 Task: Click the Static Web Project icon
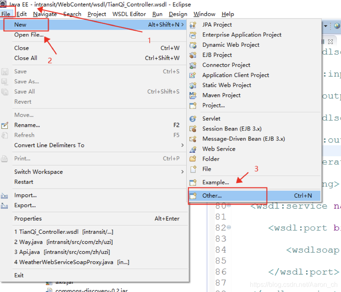[x=193, y=85]
